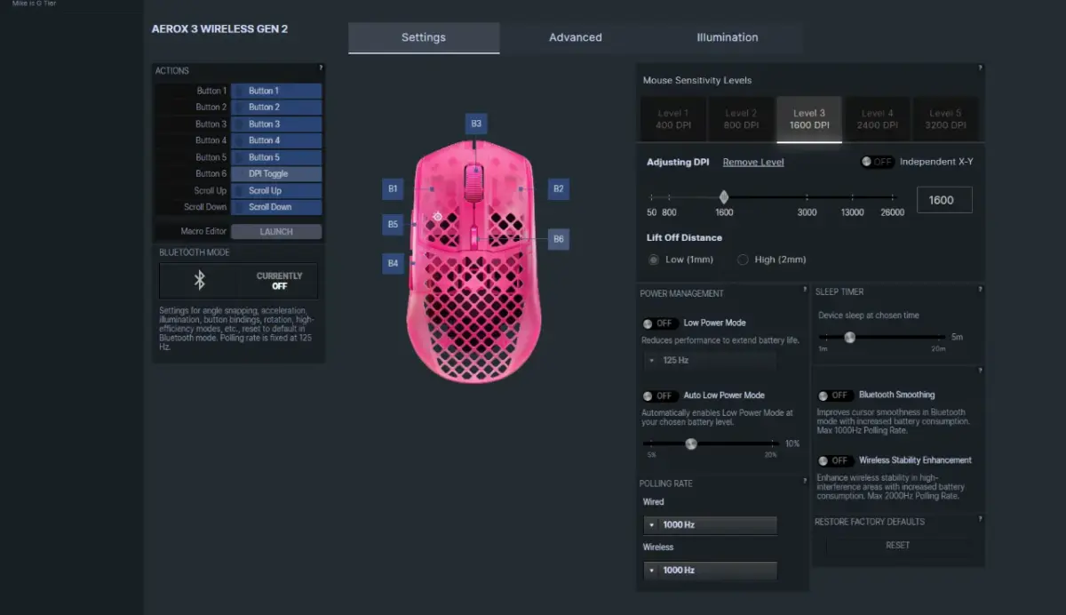1066x615 pixels.
Task: Click the 3000 DPI scale label
Action: tap(807, 212)
